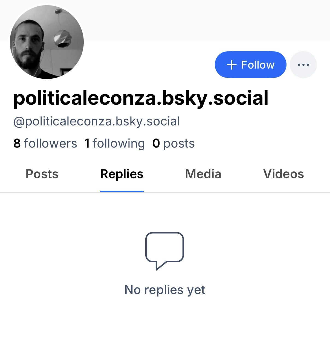This screenshot has height=364, width=330.
Task: Open the circular profile avatar photo
Action: (x=47, y=42)
